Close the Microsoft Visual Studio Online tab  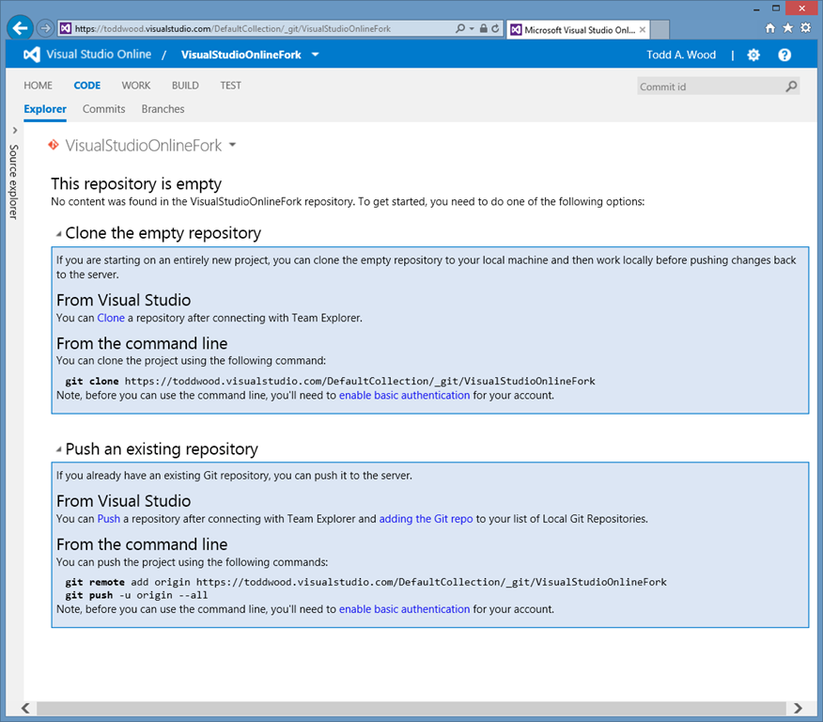coord(643,30)
